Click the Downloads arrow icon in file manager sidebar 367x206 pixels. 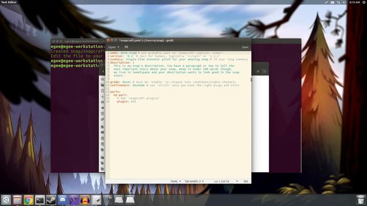[102, 97]
